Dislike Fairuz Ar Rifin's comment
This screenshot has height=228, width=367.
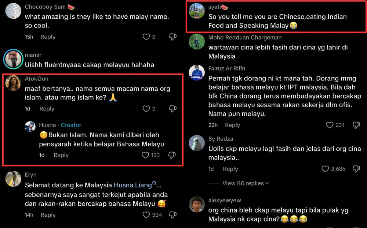click(356, 125)
